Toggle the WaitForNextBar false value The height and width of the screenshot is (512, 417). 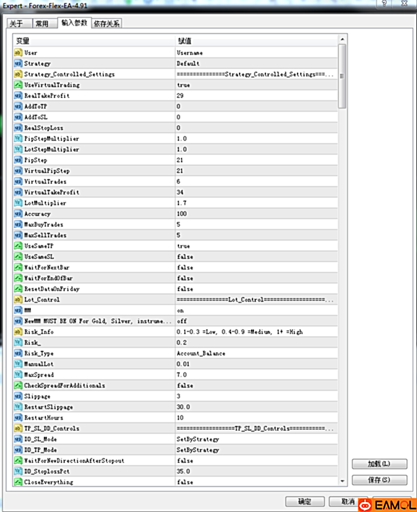(185, 267)
